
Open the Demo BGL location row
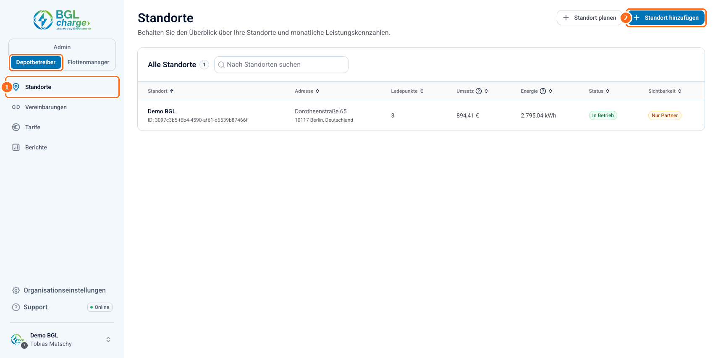[421, 115]
